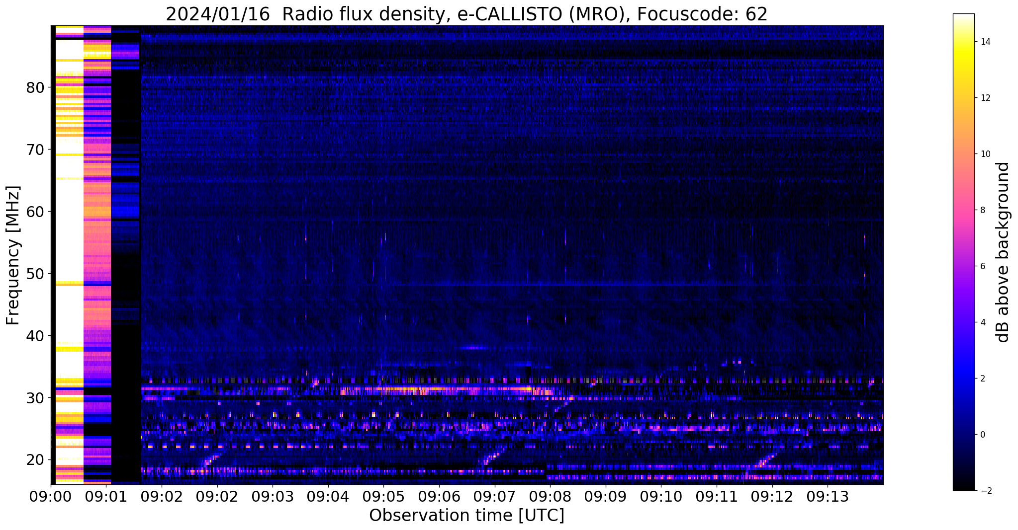The width and height of the screenshot is (1018, 530).
Task: Click the plot title with date 2024/01/16
Action: (x=466, y=14)
